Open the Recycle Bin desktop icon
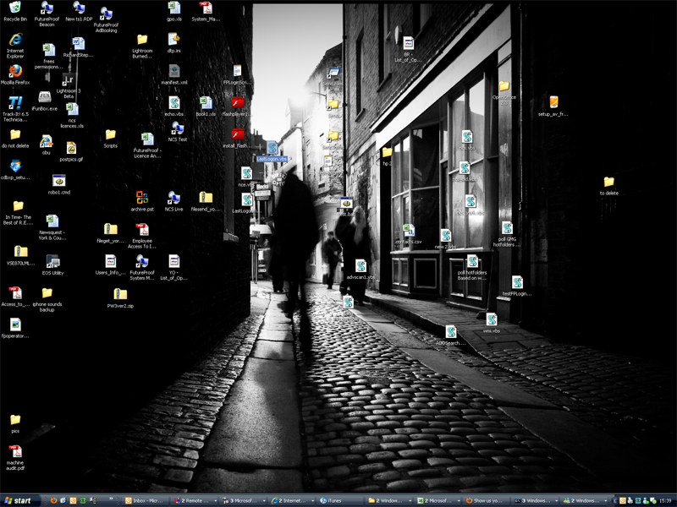Image resolution: width=677 pixels, height=507 pixels. point(15,8)
